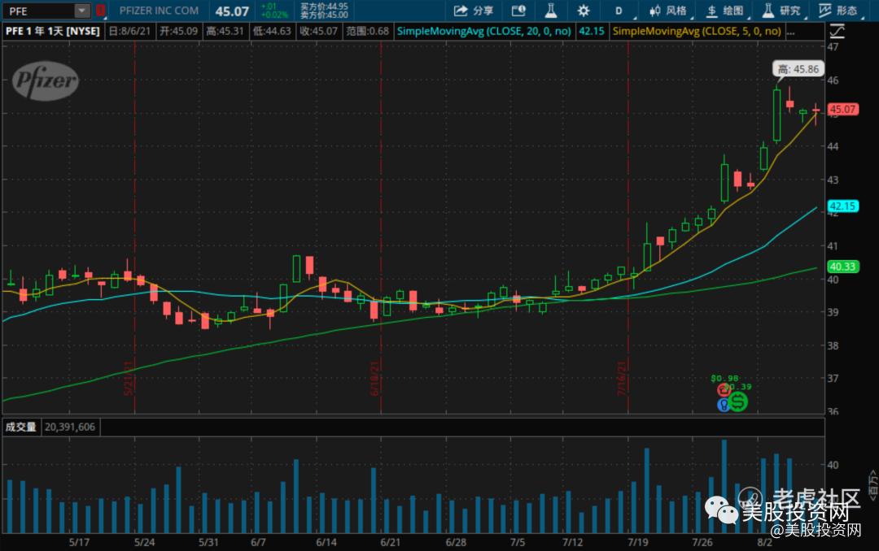
Task: Open the 研究 studies menu
Action: (x=781, y=11)
